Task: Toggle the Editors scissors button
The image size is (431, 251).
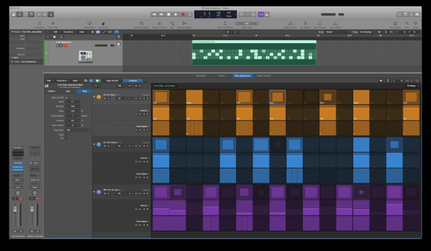Action: (51, 15)
